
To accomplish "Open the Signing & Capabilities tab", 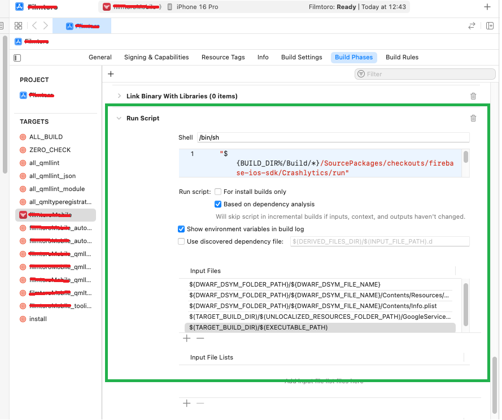I will pos(156,57).
